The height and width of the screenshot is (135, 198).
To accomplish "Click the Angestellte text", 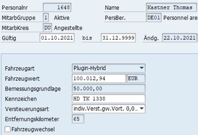I will tap(68, 28).
